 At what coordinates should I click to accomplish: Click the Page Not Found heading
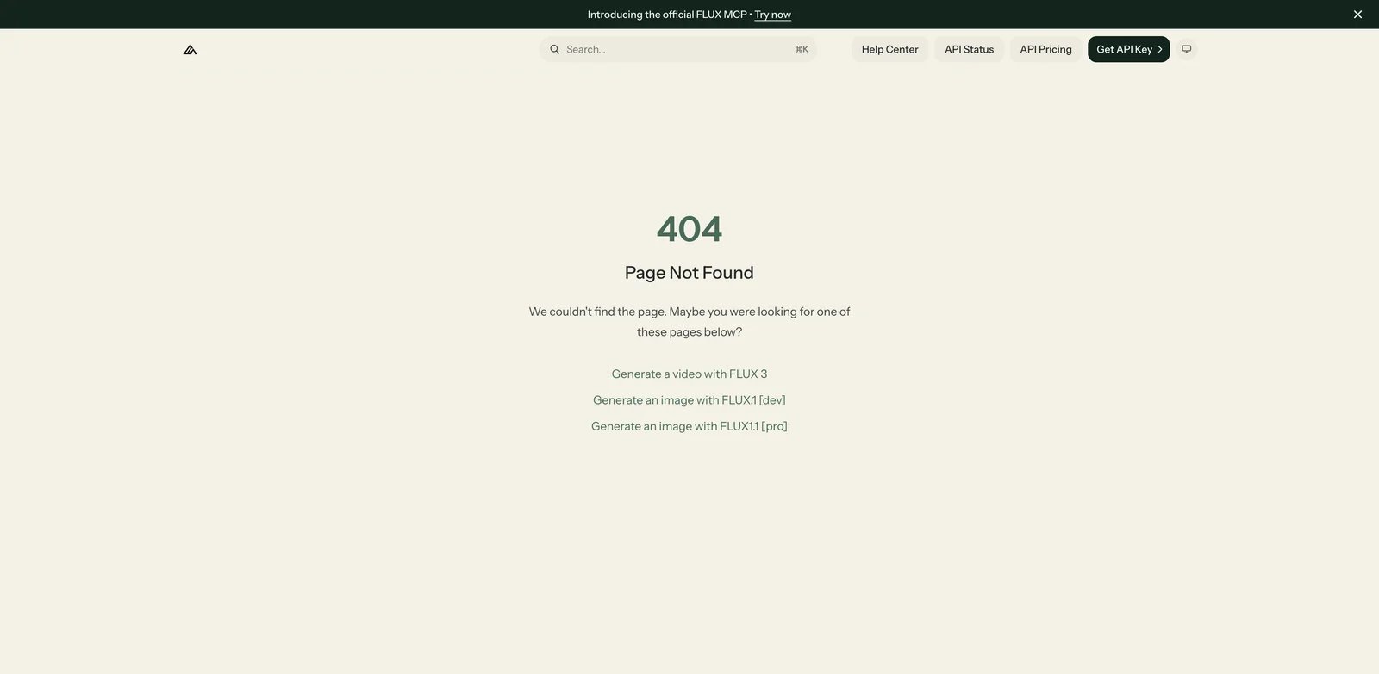[x=689, y=272]
